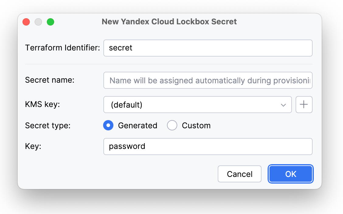Click the Secret name label

click(x=50, y=80)
